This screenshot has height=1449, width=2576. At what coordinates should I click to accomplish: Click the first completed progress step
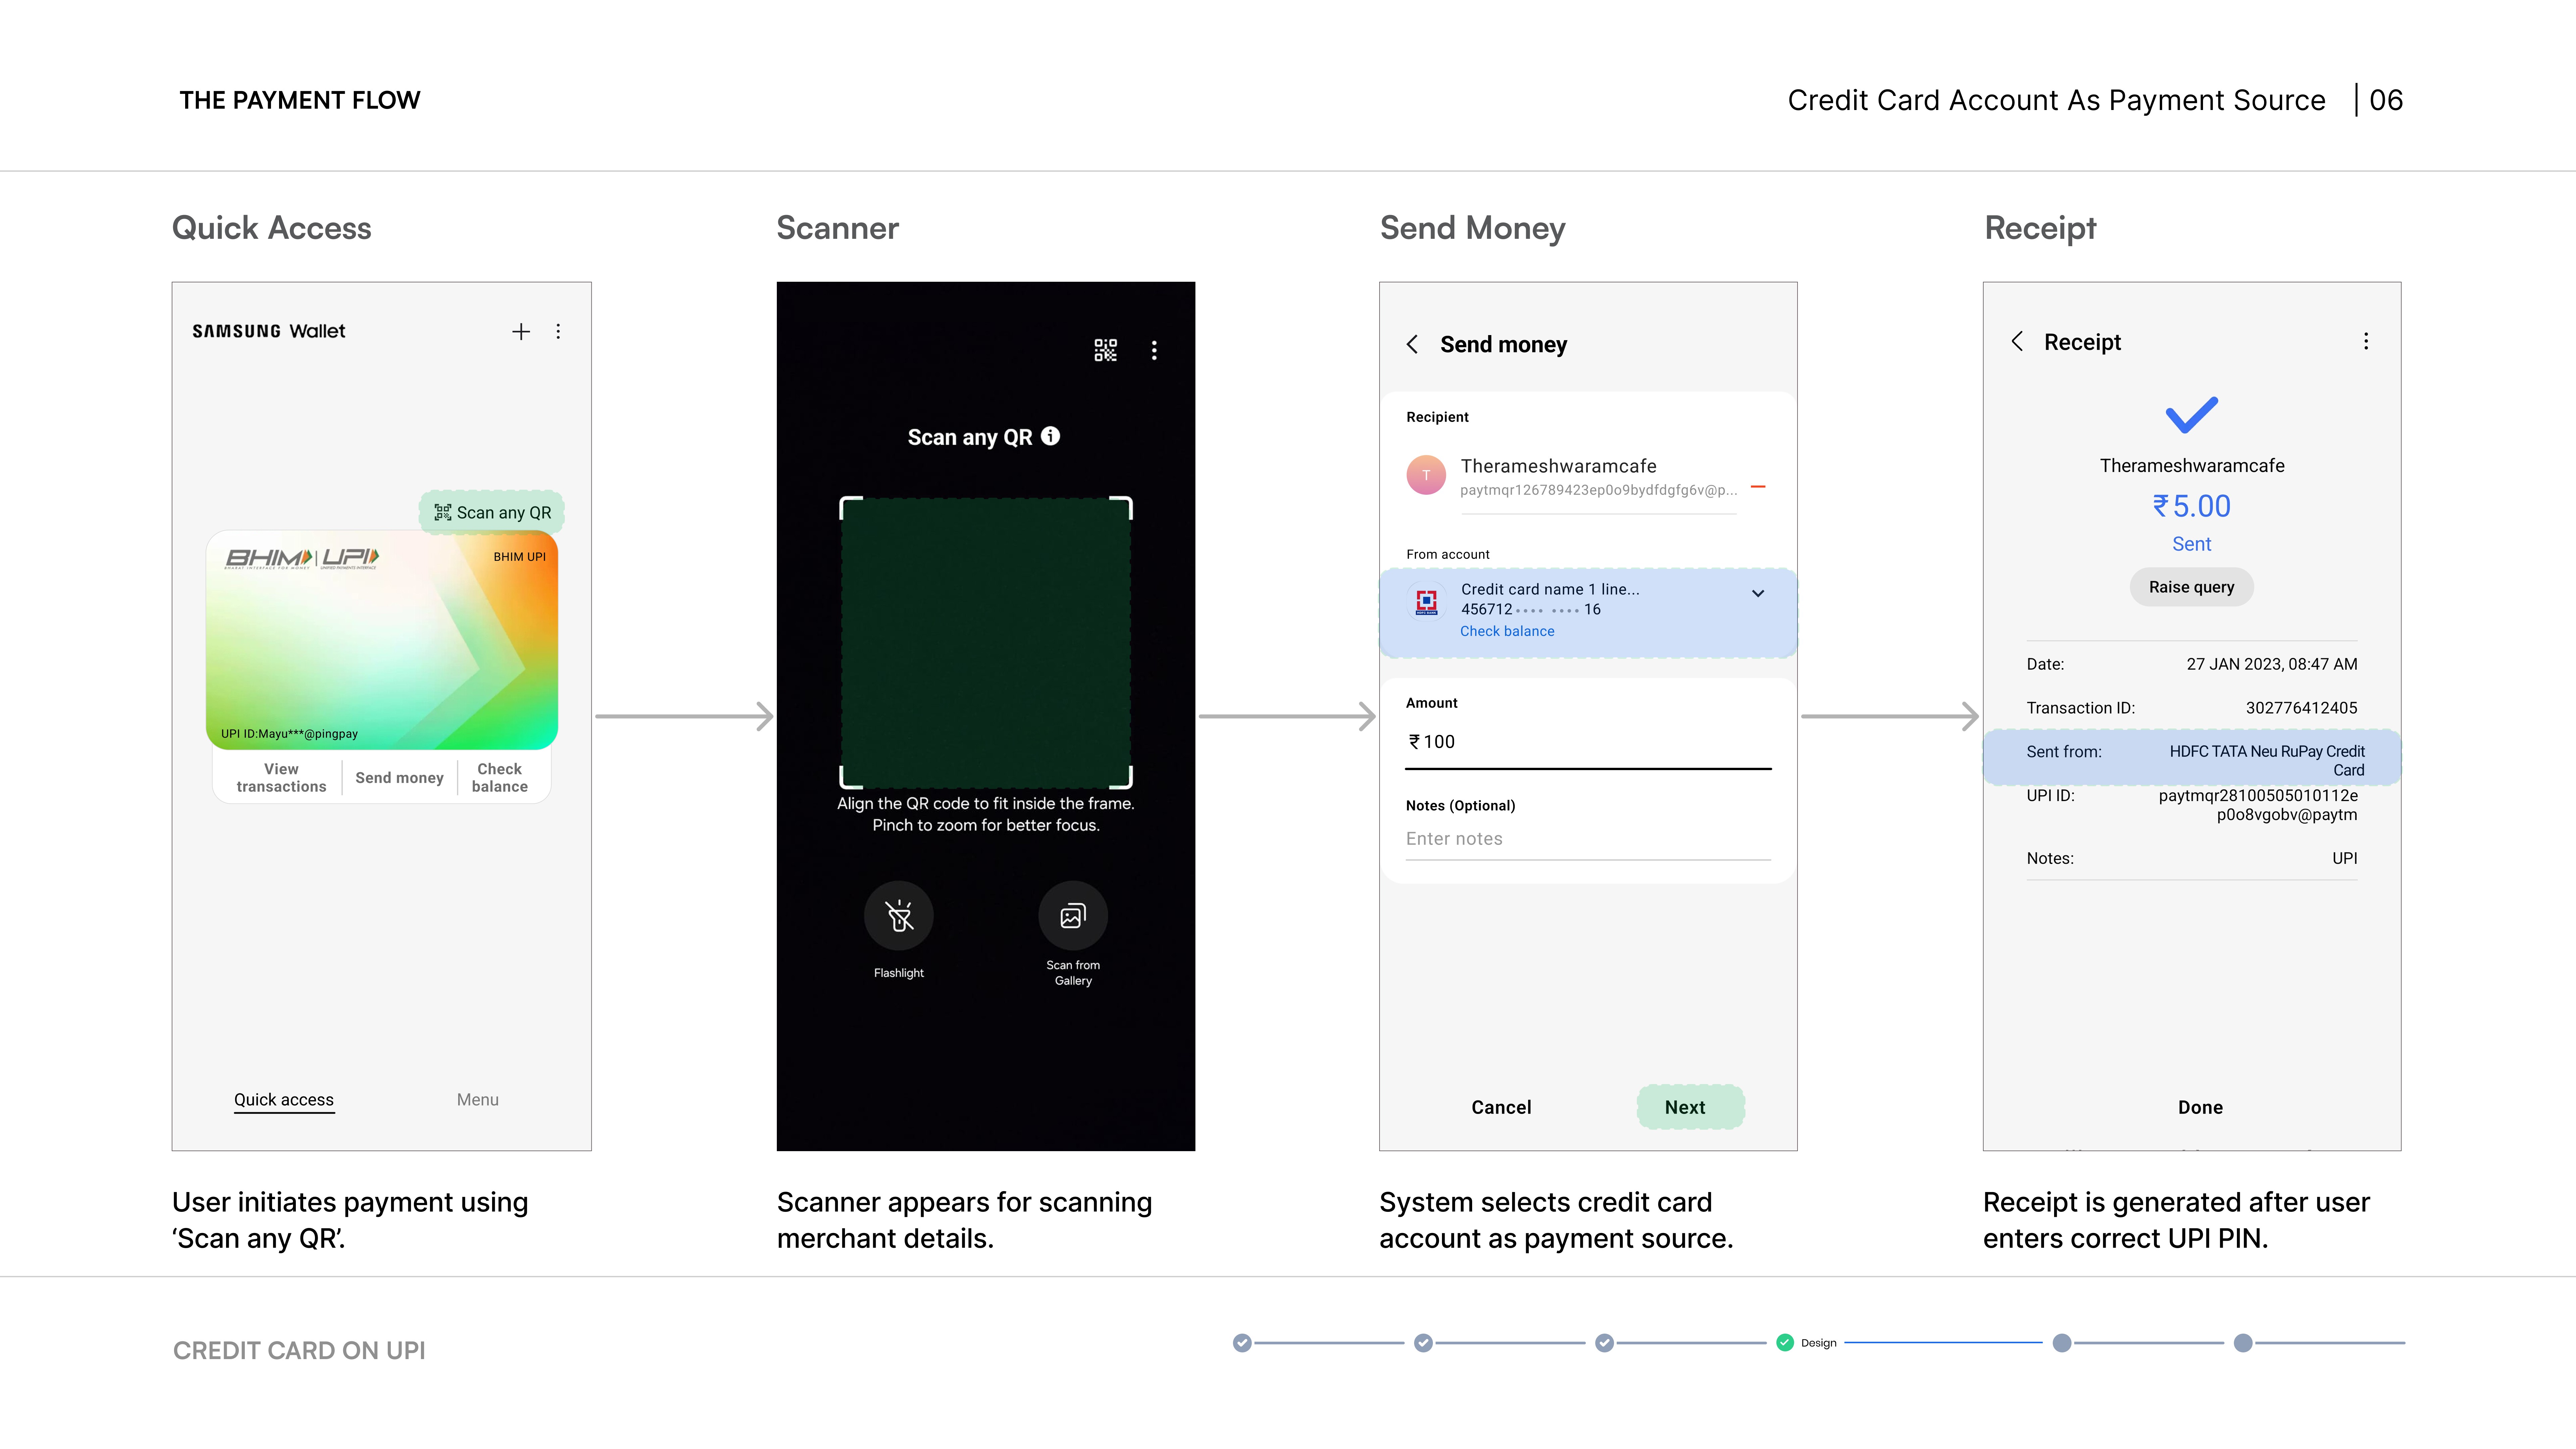(1242, 1343)
